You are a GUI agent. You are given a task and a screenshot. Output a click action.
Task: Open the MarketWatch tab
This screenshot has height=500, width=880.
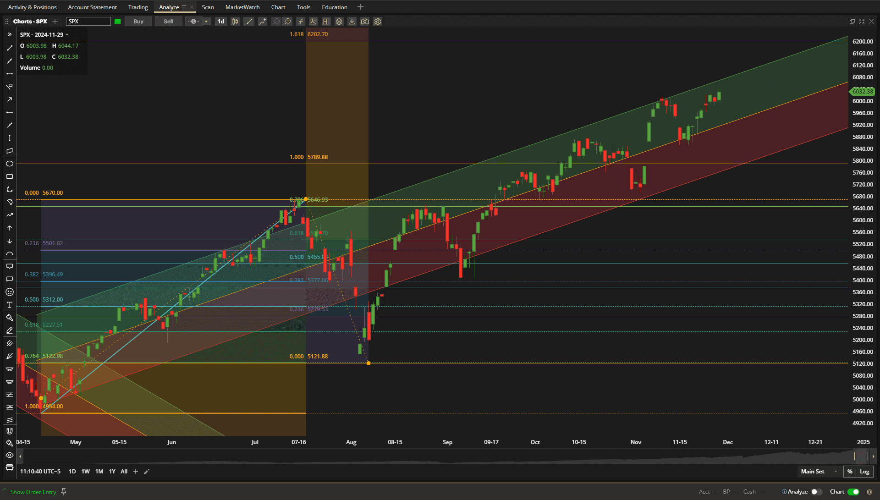click(242, 7)
